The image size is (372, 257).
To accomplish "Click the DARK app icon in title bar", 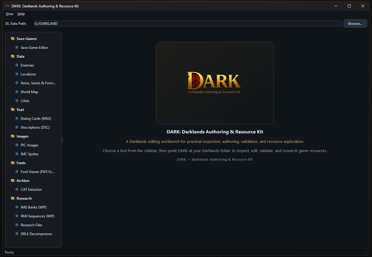I will point(7,6).
